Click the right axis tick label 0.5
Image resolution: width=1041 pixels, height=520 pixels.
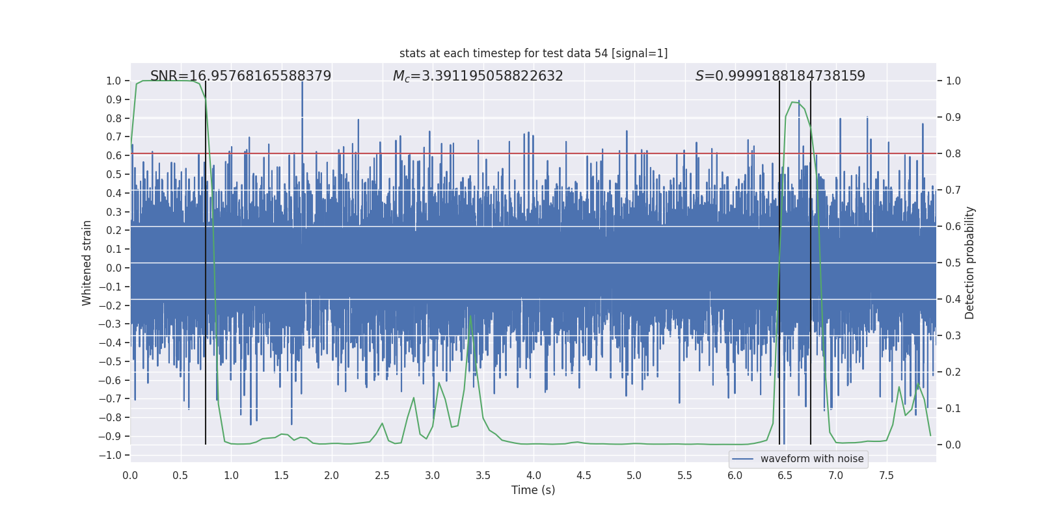[x=953, y=263]
